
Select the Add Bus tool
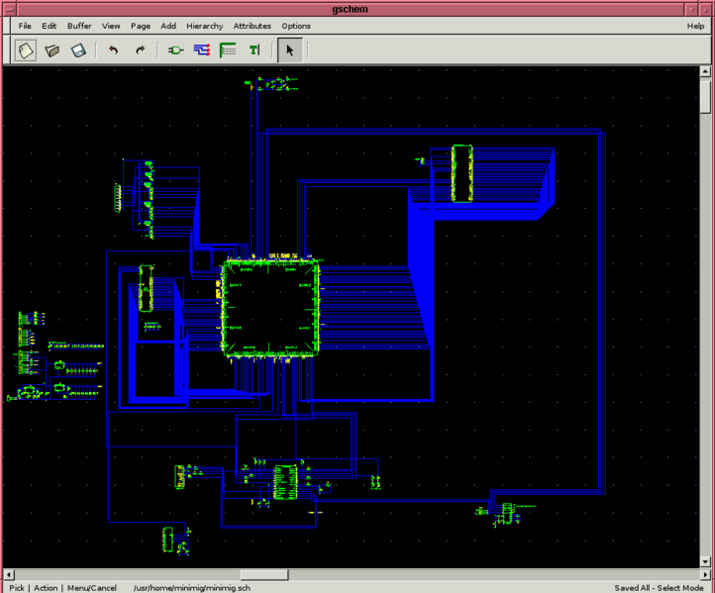(x=228, y=49)
